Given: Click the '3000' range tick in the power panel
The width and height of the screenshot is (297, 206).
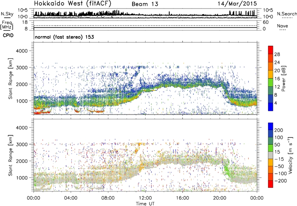Looking at the screenshot, I should [22, 68].
